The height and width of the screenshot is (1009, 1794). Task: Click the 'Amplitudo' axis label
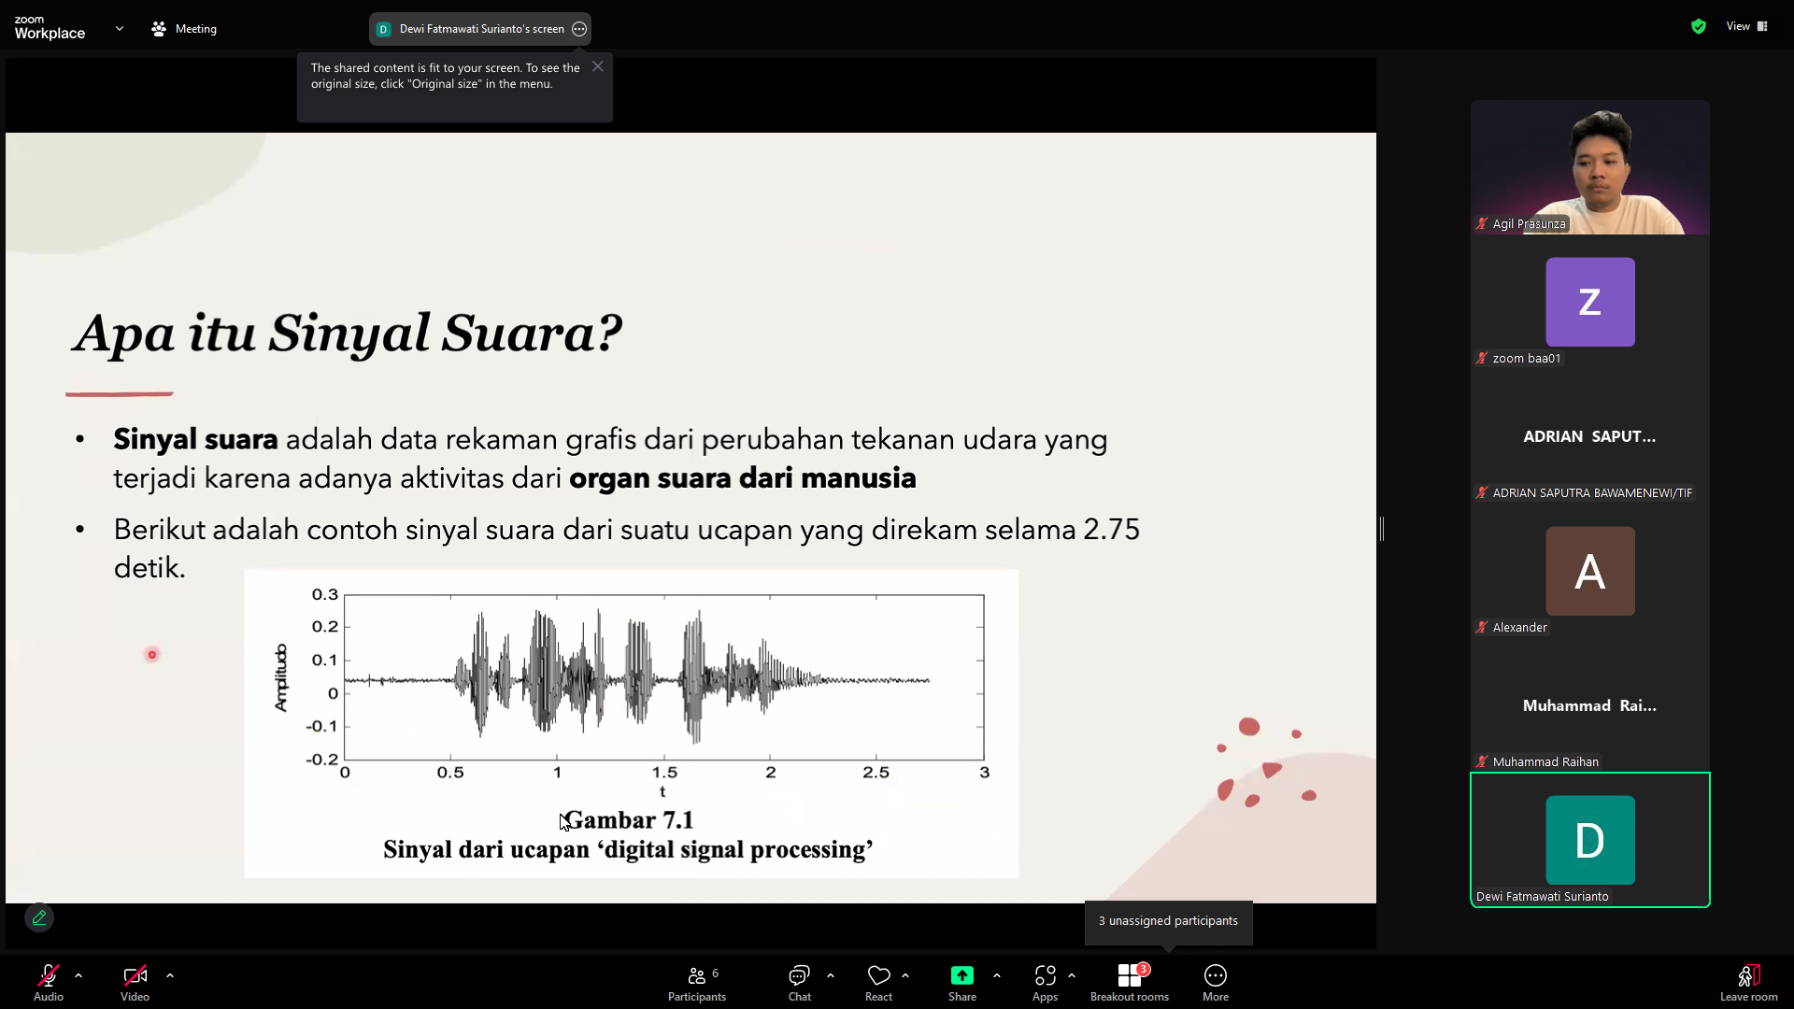(x=280, y=678)
